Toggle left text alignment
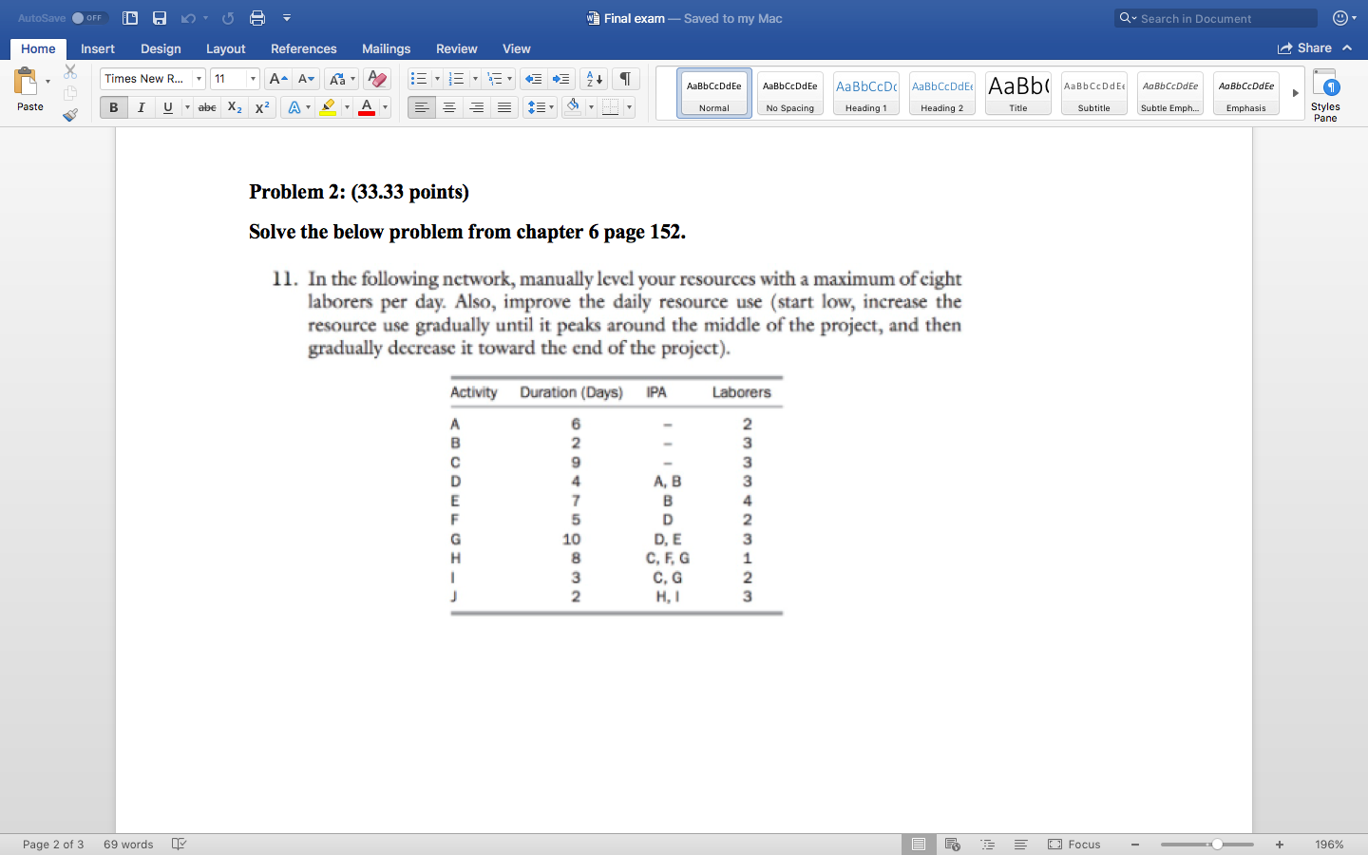The image size is (1368, 855). click(x=422, y=107)
